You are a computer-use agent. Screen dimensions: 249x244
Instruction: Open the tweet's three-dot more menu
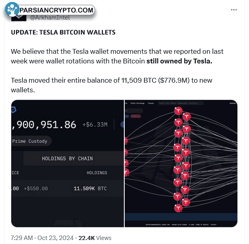(234, 10)
